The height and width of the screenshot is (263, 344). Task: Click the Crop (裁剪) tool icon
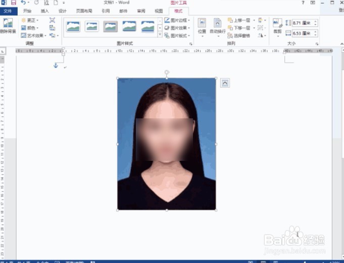pyautogui.click(x=277, y=23)
